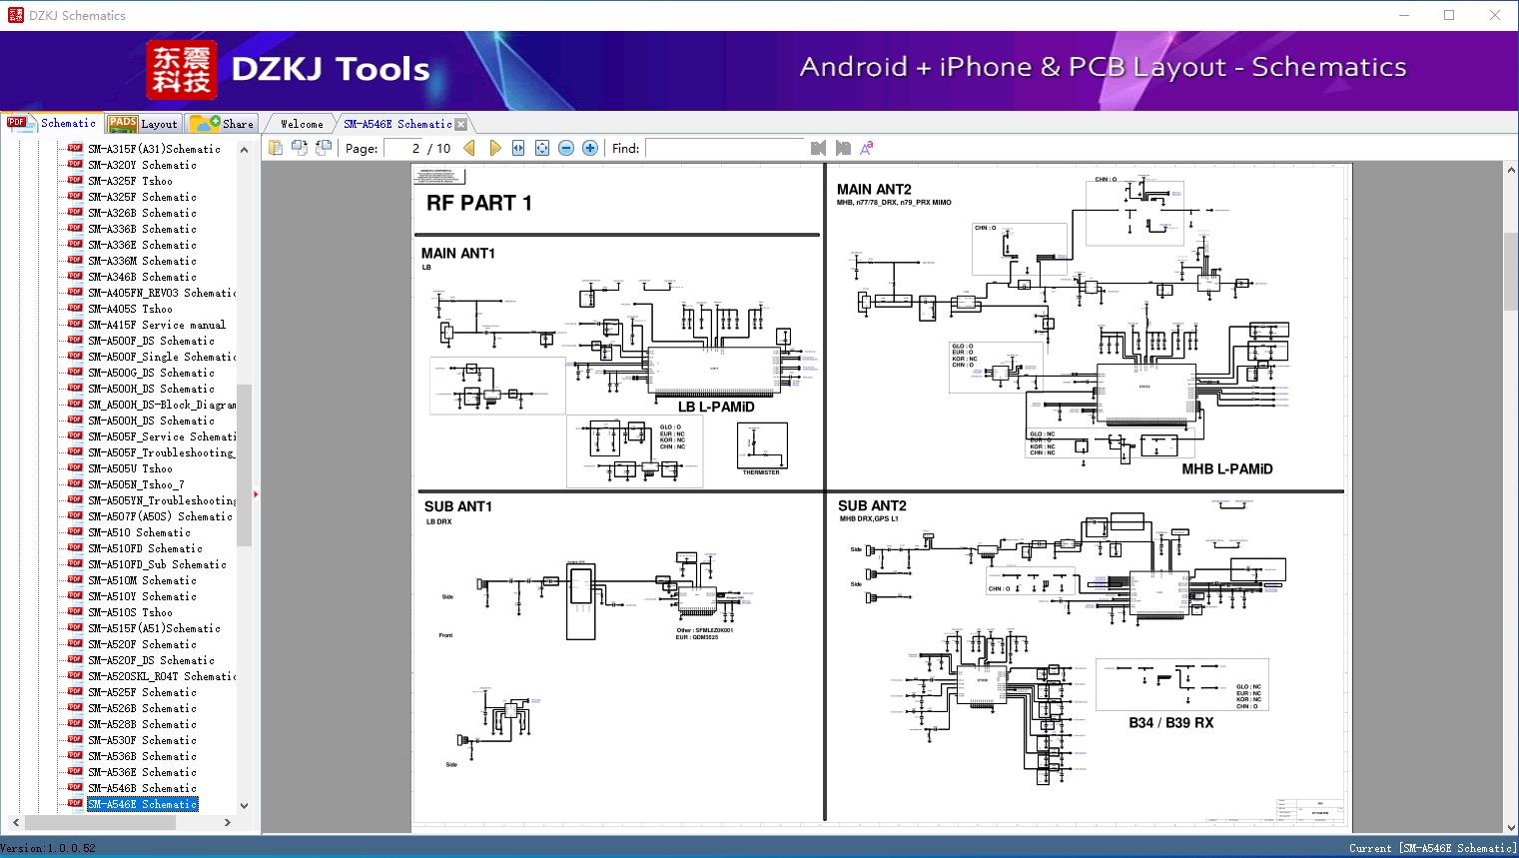Image resolution: width=1519 pixels, height=858 pixels.
Task: Click the PDF icon beside SM-A500F_DS Schematic
Action: point(75,340)
